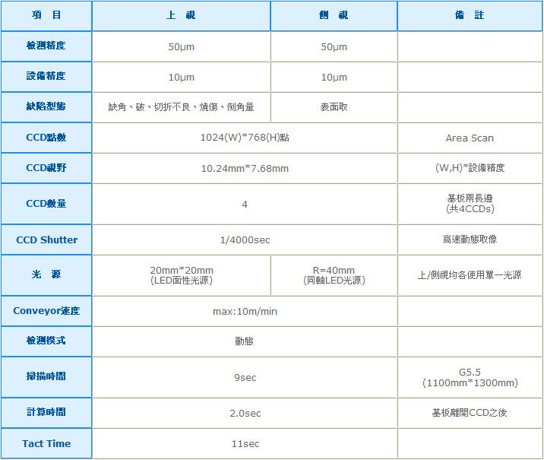Click the 側視 column header
Screen dimensions: 544x460
coord(334,15)
